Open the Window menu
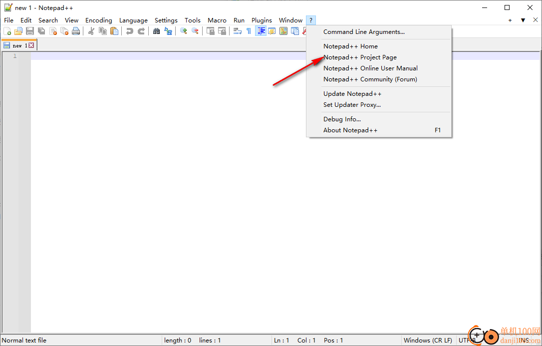The width and height of the screenshot is (542, 346). [290, 20]
